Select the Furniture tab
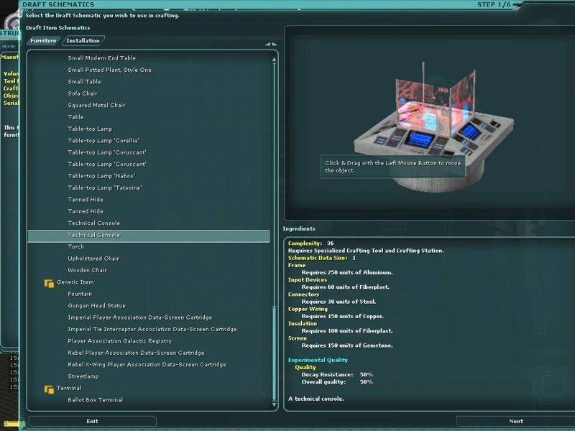The height and width of the screenshot is (431, 575). pyautogui.click(x=43, y=41)
